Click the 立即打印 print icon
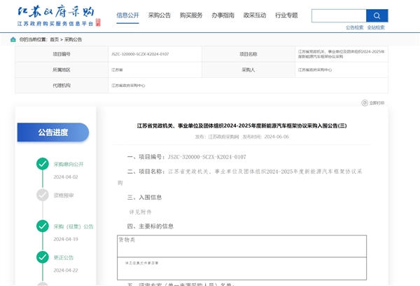The width and height of the screenshot is (420, 286). [365, 103]
